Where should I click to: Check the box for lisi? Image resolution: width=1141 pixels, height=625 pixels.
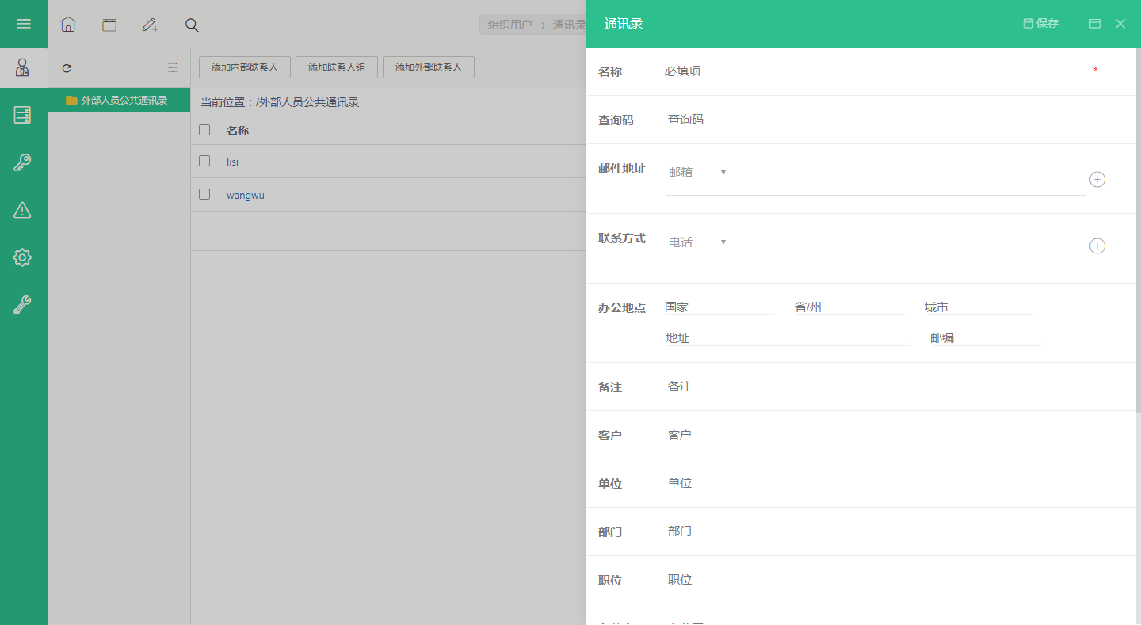point(204,161)
